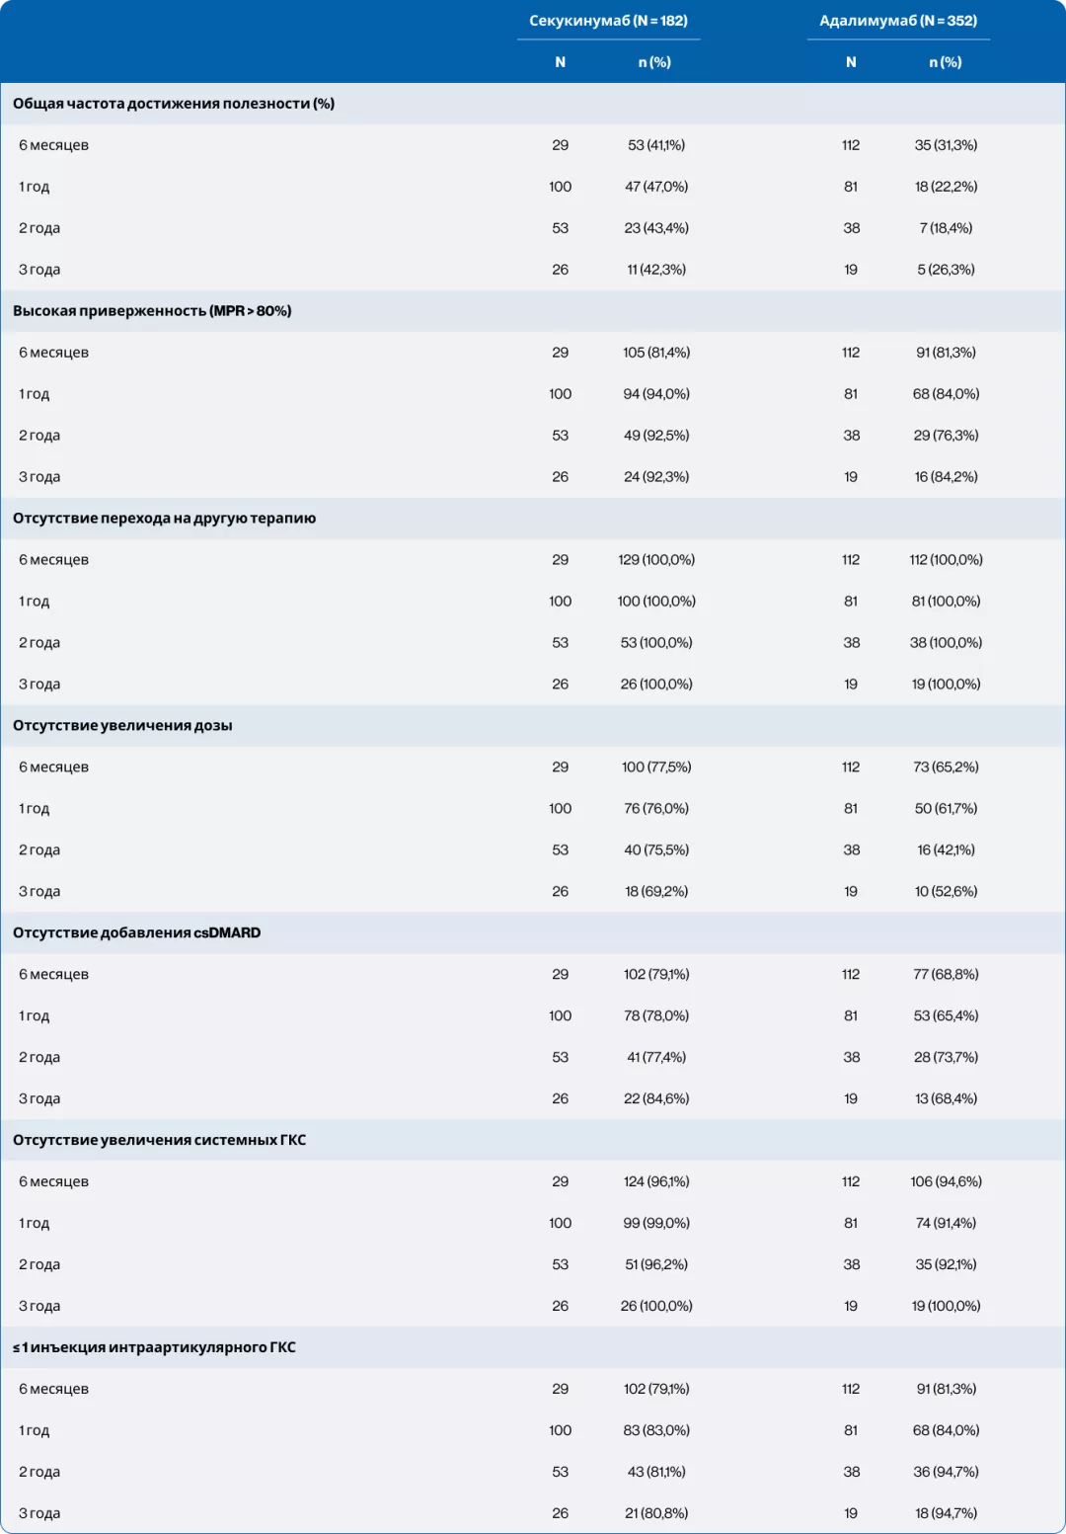1066x1534 pixels.
Task: Select the 16 (42,1%) cell
Action: tap(946, 850)
